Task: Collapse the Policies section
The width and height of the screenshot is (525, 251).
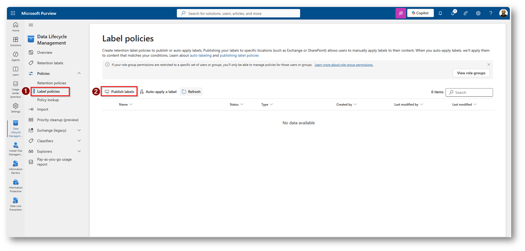Action: coord(79,73)
